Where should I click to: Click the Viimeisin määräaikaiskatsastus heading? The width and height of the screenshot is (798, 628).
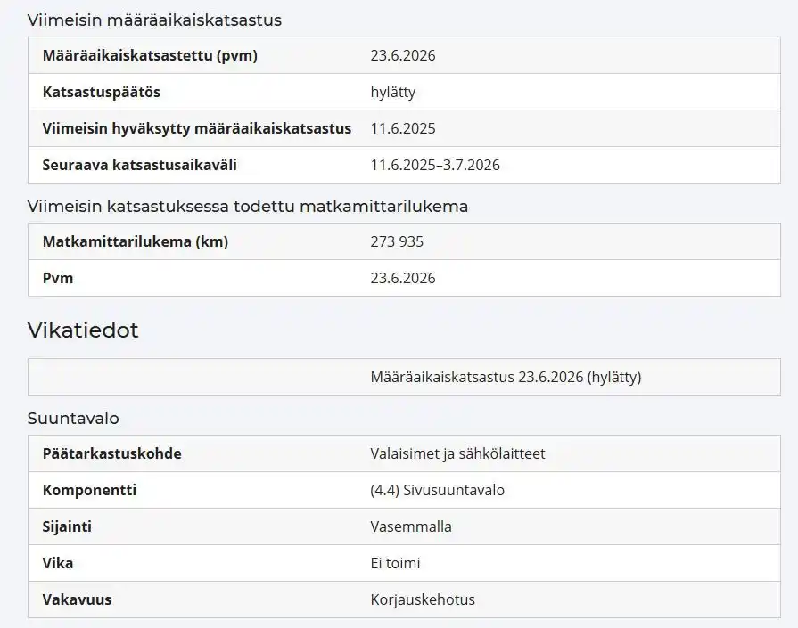[154, 20]
